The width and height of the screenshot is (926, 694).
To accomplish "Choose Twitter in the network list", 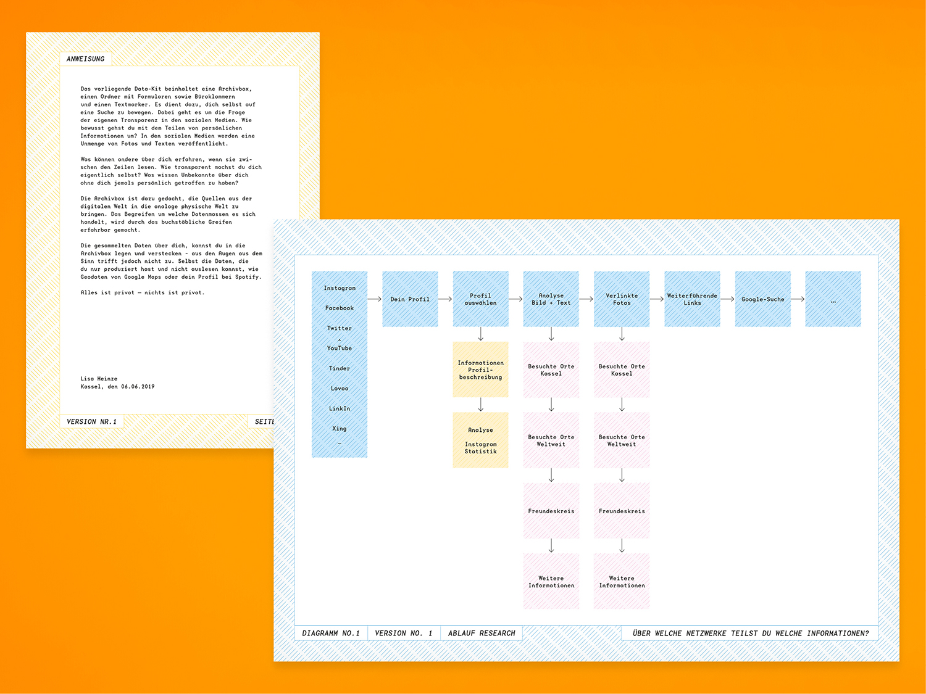I will 340,328.
